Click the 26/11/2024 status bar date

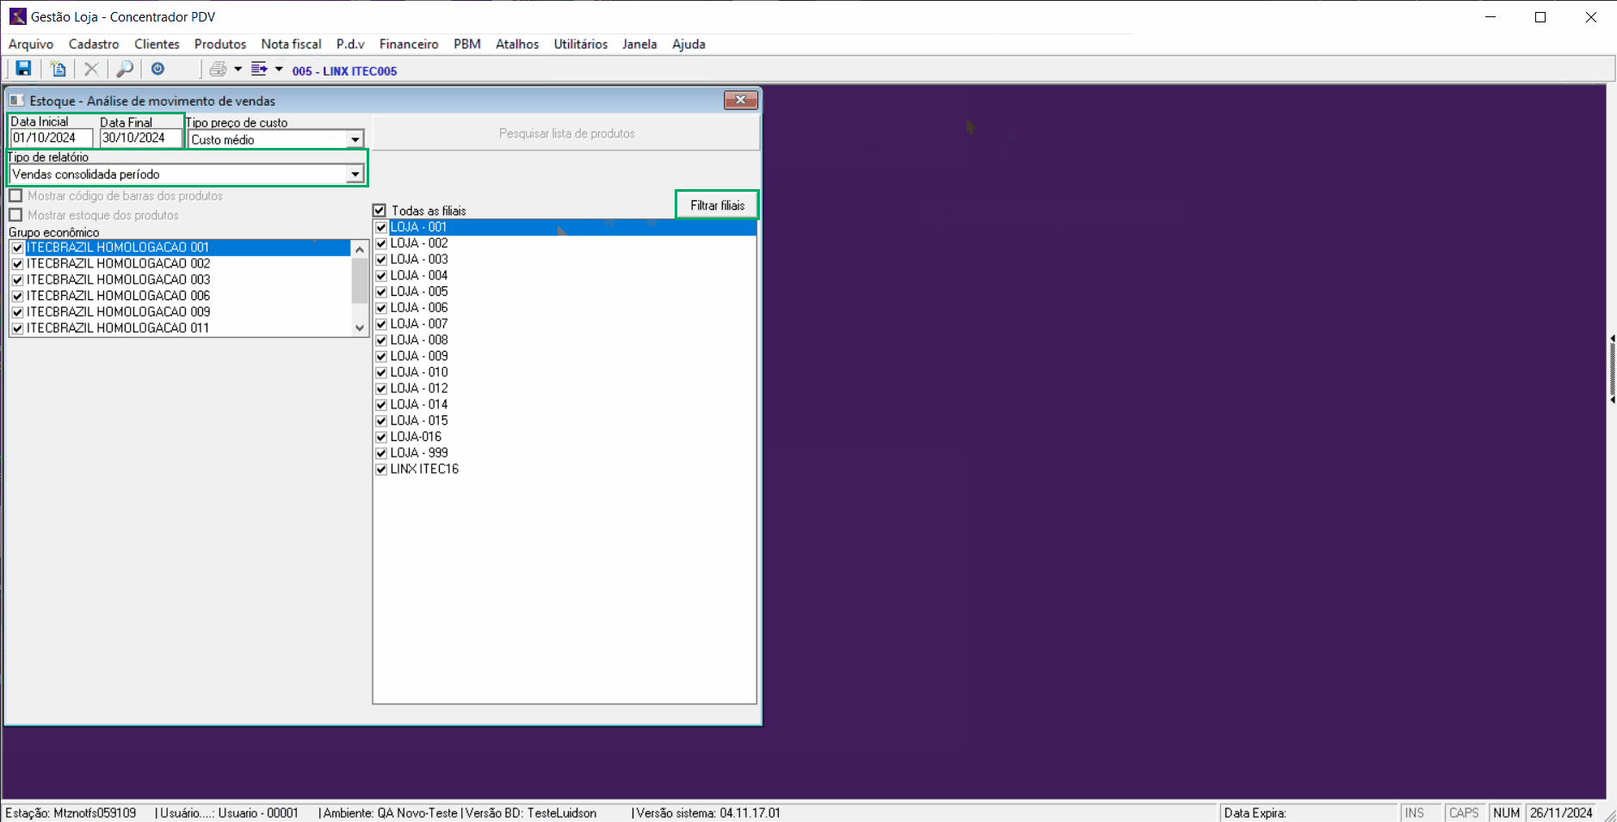(x=1561, y=813)
